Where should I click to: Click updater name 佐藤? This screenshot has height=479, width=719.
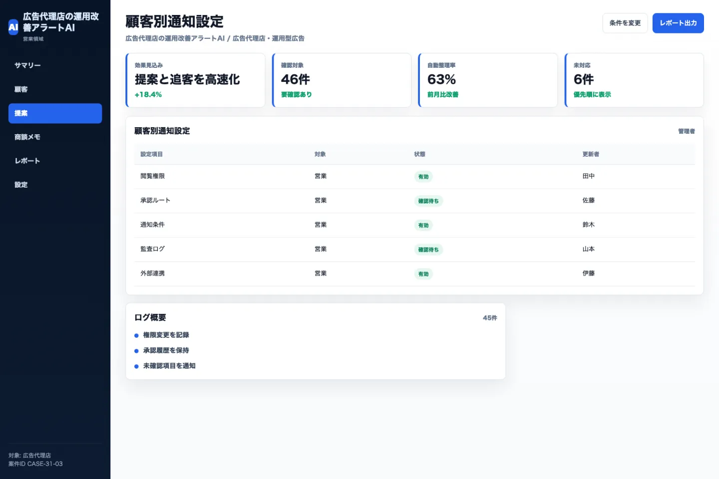588,201
